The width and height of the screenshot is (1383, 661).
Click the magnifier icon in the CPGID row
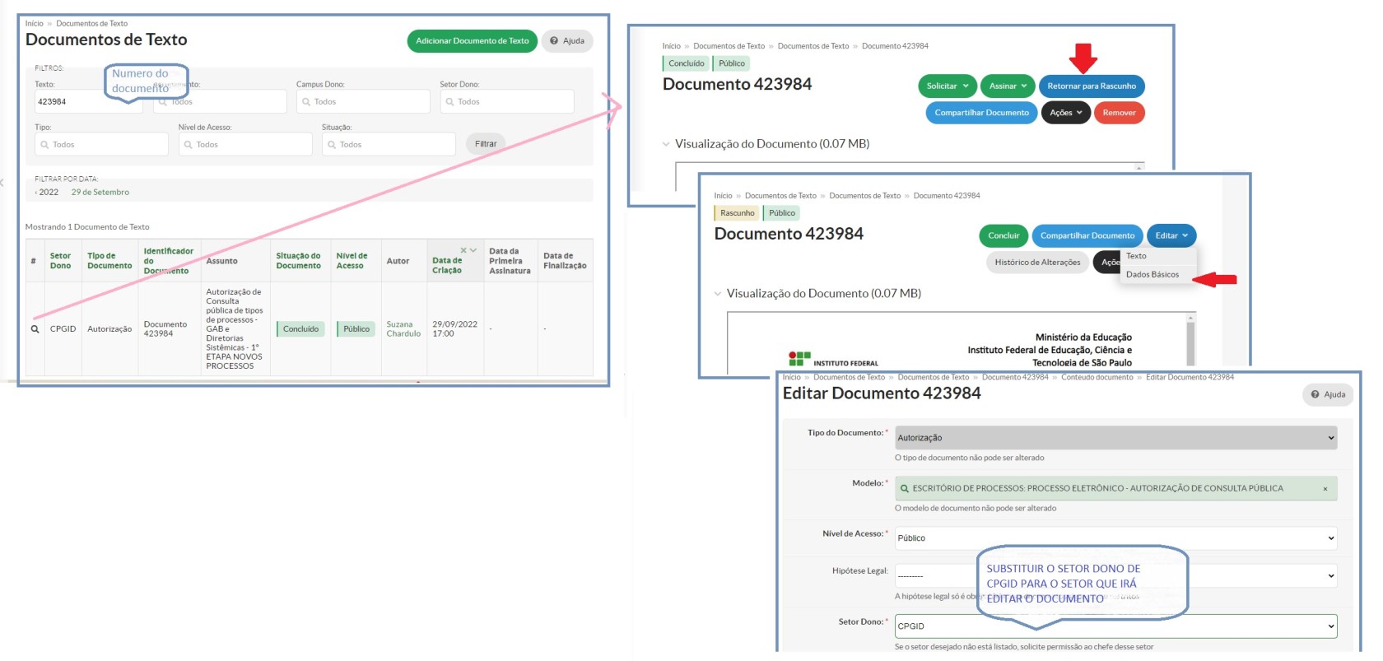tap(35, 329)
